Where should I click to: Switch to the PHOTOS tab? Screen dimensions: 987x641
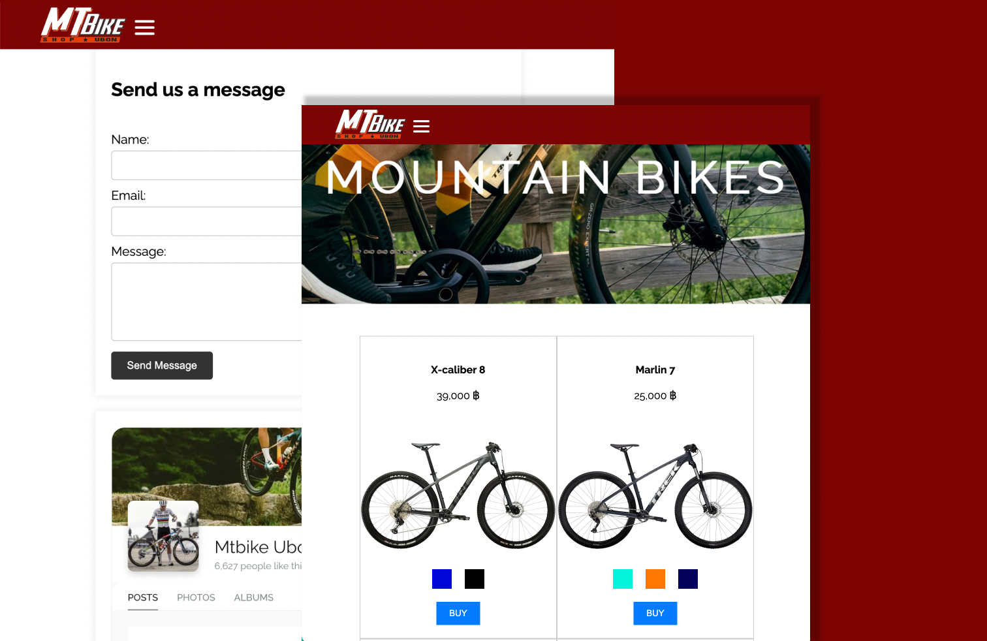pyautogui.click(x=196, y=597)
